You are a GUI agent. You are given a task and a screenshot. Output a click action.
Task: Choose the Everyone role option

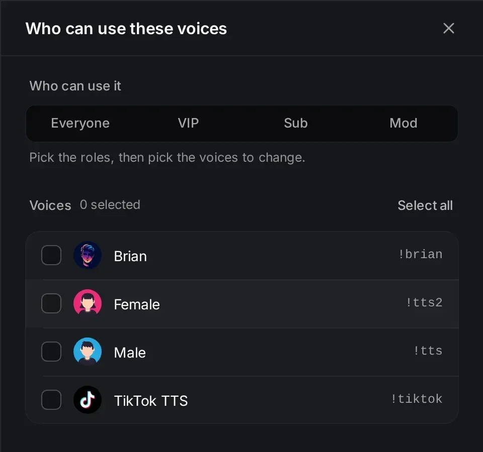click(x=80, y=124)
